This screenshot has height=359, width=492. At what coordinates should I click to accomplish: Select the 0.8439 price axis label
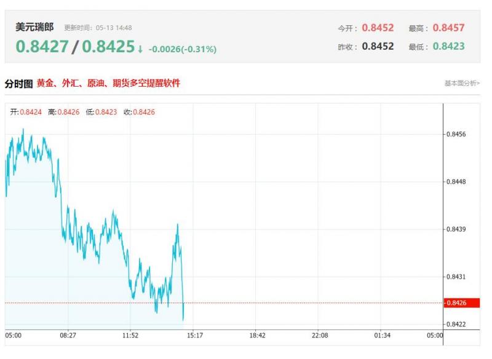tap(456, 229)
